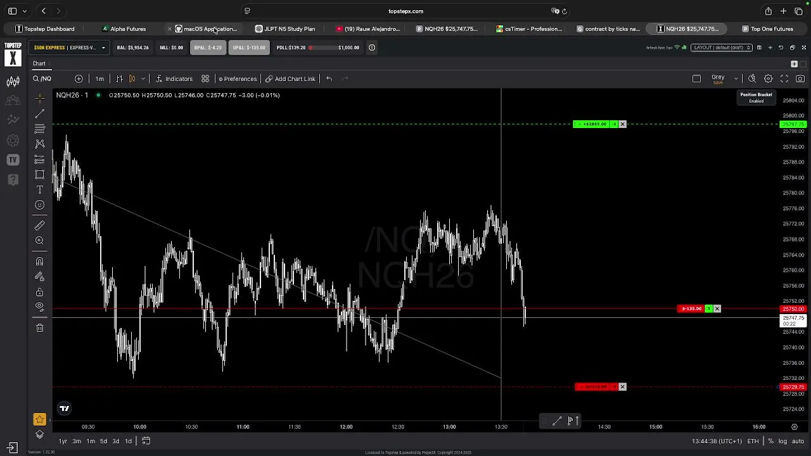Toggle the percent scale
The width and height of the screenshot is (811, 456).
click(x=770, y=441)
